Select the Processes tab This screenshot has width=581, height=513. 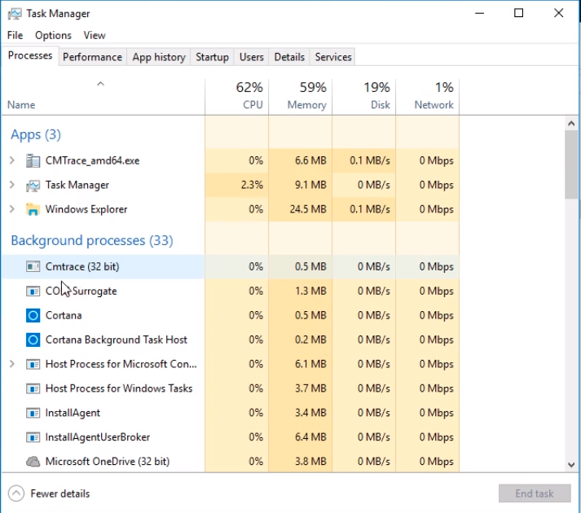30,55
